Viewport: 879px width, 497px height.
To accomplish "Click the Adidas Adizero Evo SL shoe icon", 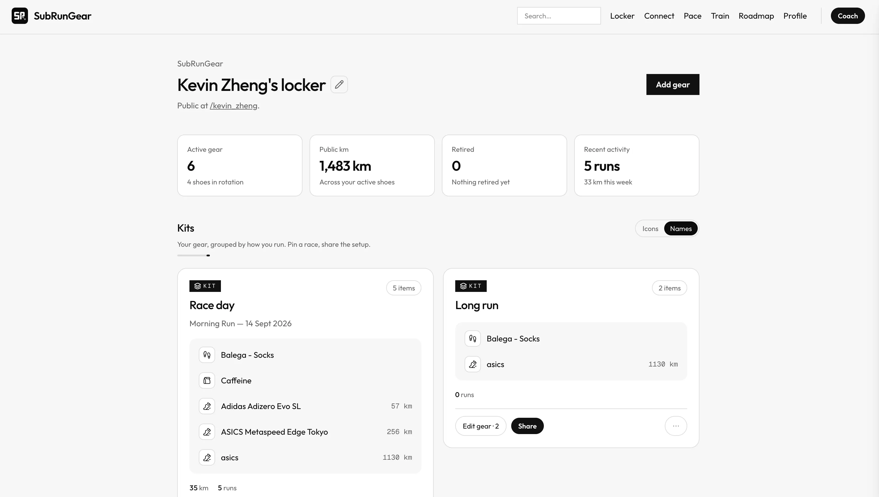I will (x=207, y=406).
